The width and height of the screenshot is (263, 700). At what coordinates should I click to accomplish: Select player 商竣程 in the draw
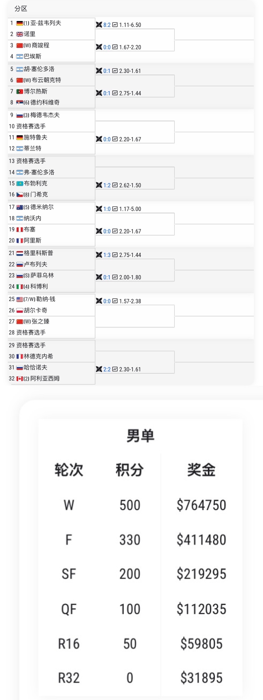click(41, 46)
